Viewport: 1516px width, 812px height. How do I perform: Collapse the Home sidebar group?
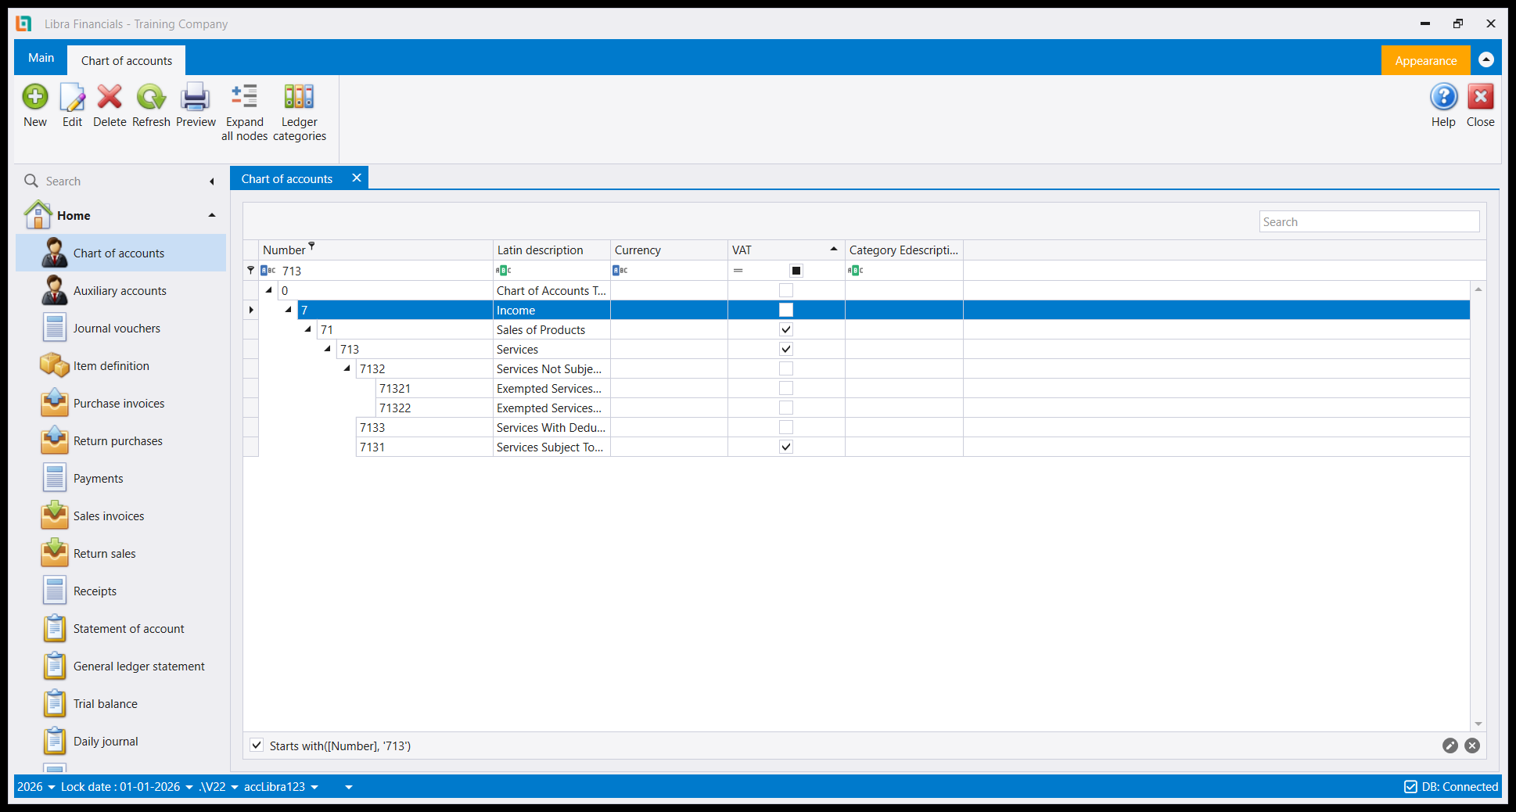(x=211, y=215)
